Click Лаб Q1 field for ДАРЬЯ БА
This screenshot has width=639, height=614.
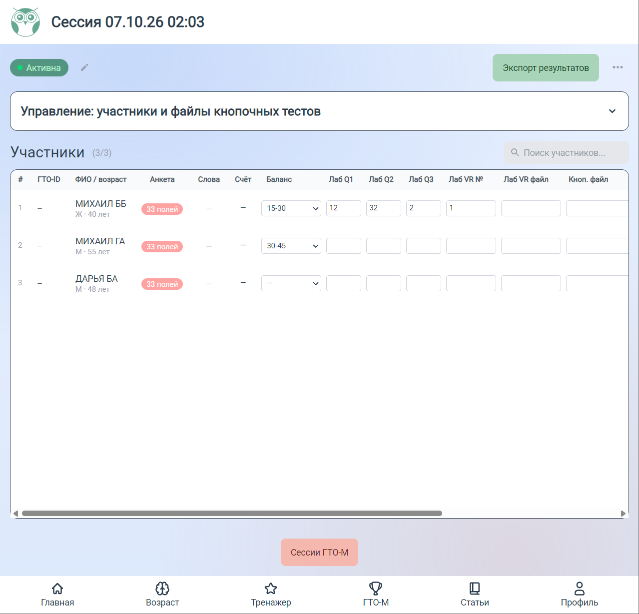pyautogui.click(x=344, y=283)
